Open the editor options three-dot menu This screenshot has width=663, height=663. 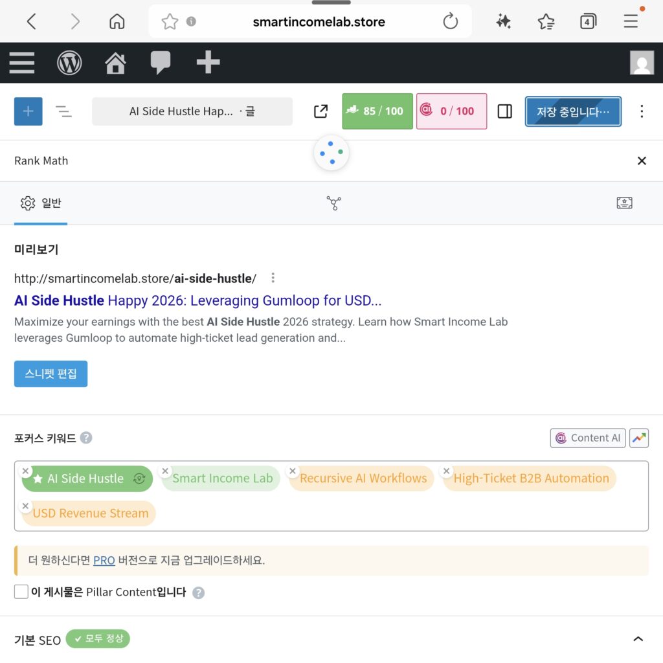click(x=642, y=111)
